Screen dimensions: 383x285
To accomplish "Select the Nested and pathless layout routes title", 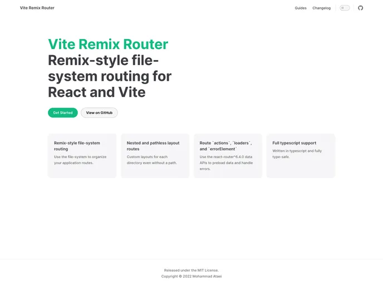I will (x=153, y=146).
